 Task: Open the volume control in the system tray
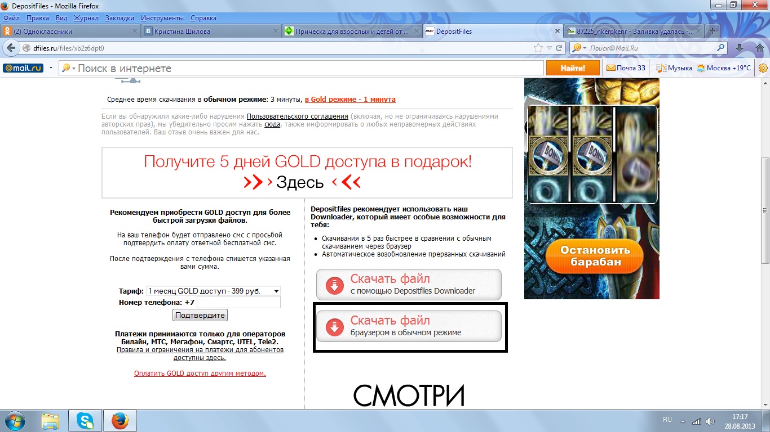click(x=711, y=421)
